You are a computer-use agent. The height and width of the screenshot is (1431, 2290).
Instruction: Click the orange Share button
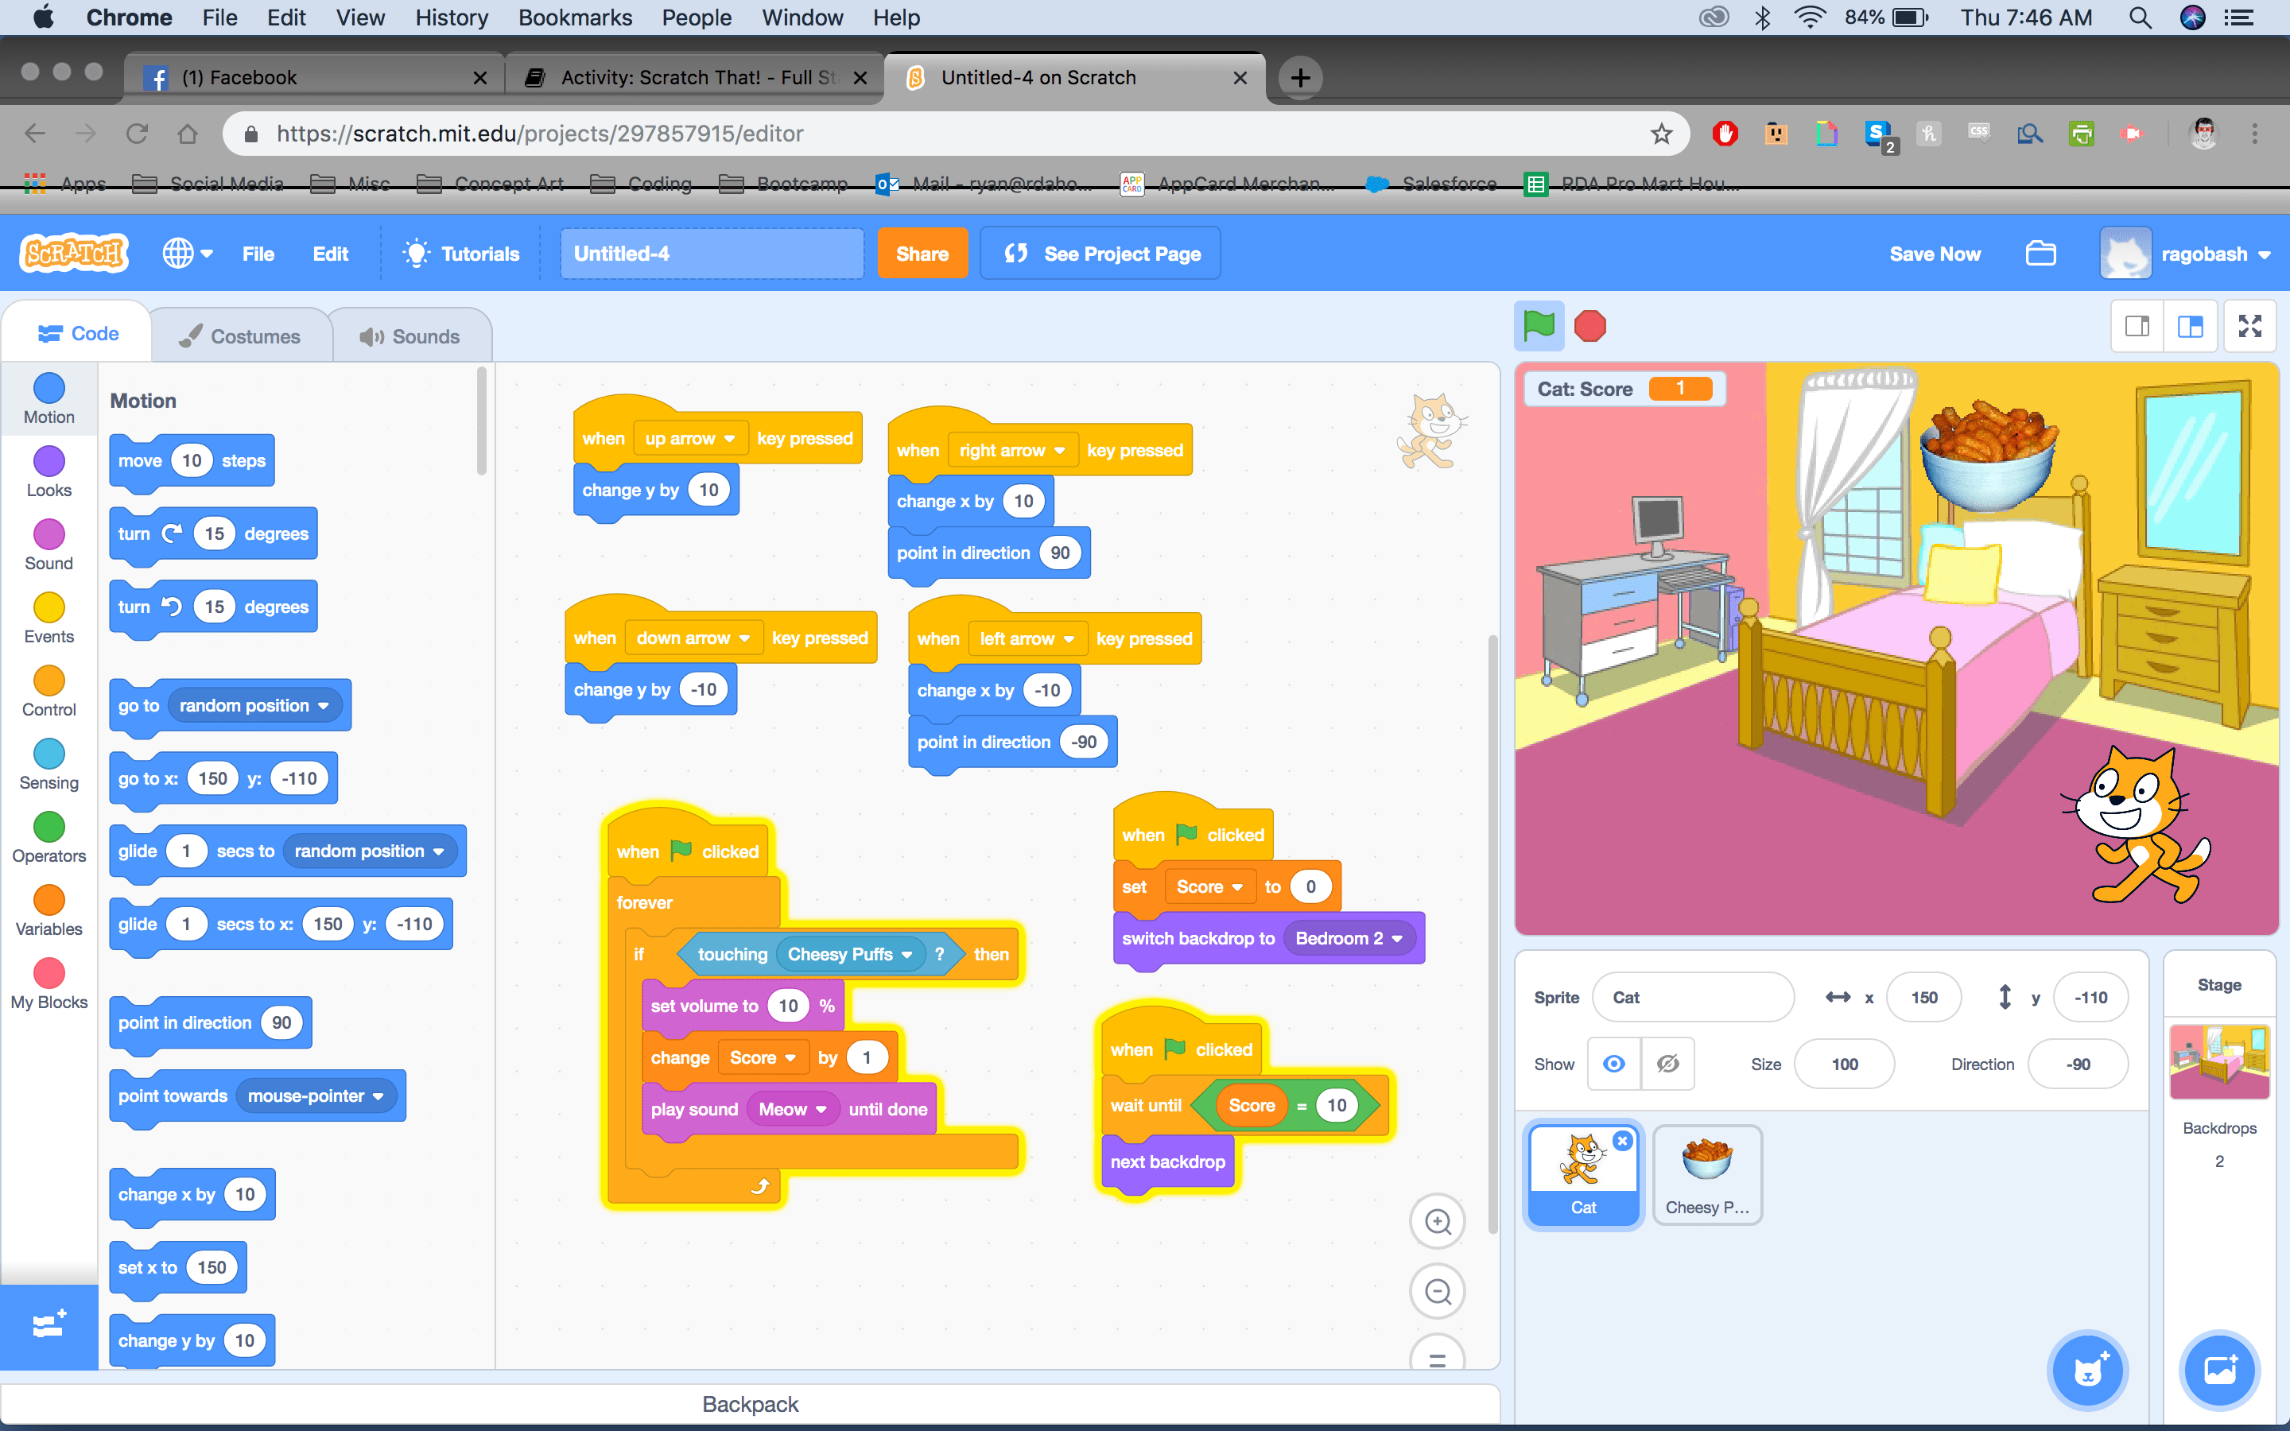[x=922, y=254]
